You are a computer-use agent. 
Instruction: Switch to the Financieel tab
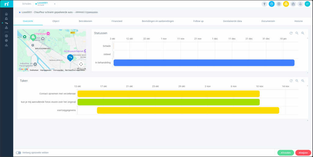click(x=117, y=21)
